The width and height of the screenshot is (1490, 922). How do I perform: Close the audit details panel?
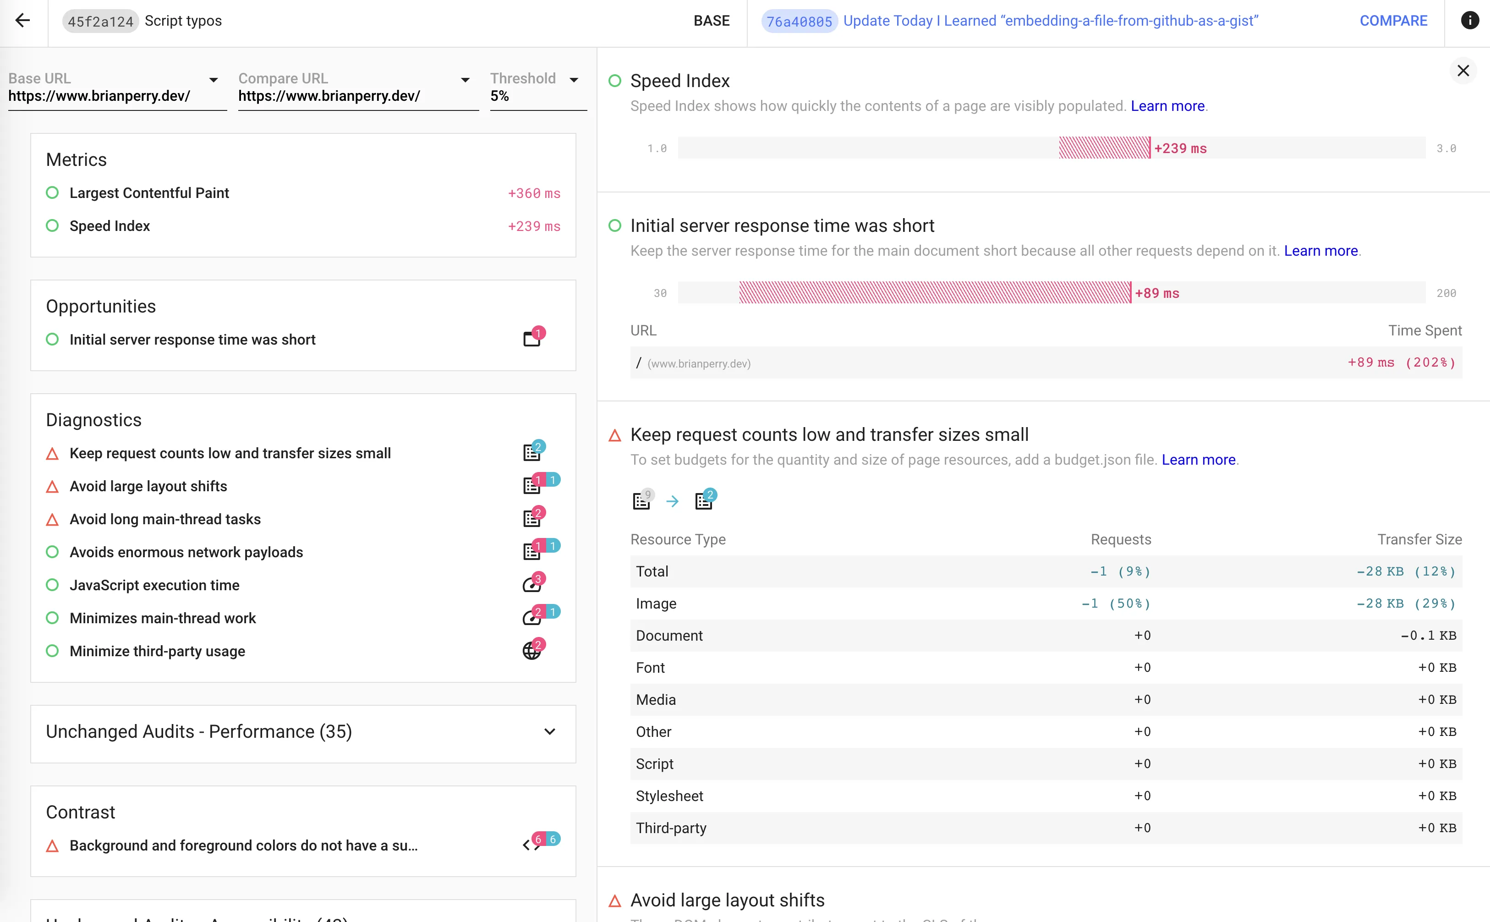[x=1463, y=71]
